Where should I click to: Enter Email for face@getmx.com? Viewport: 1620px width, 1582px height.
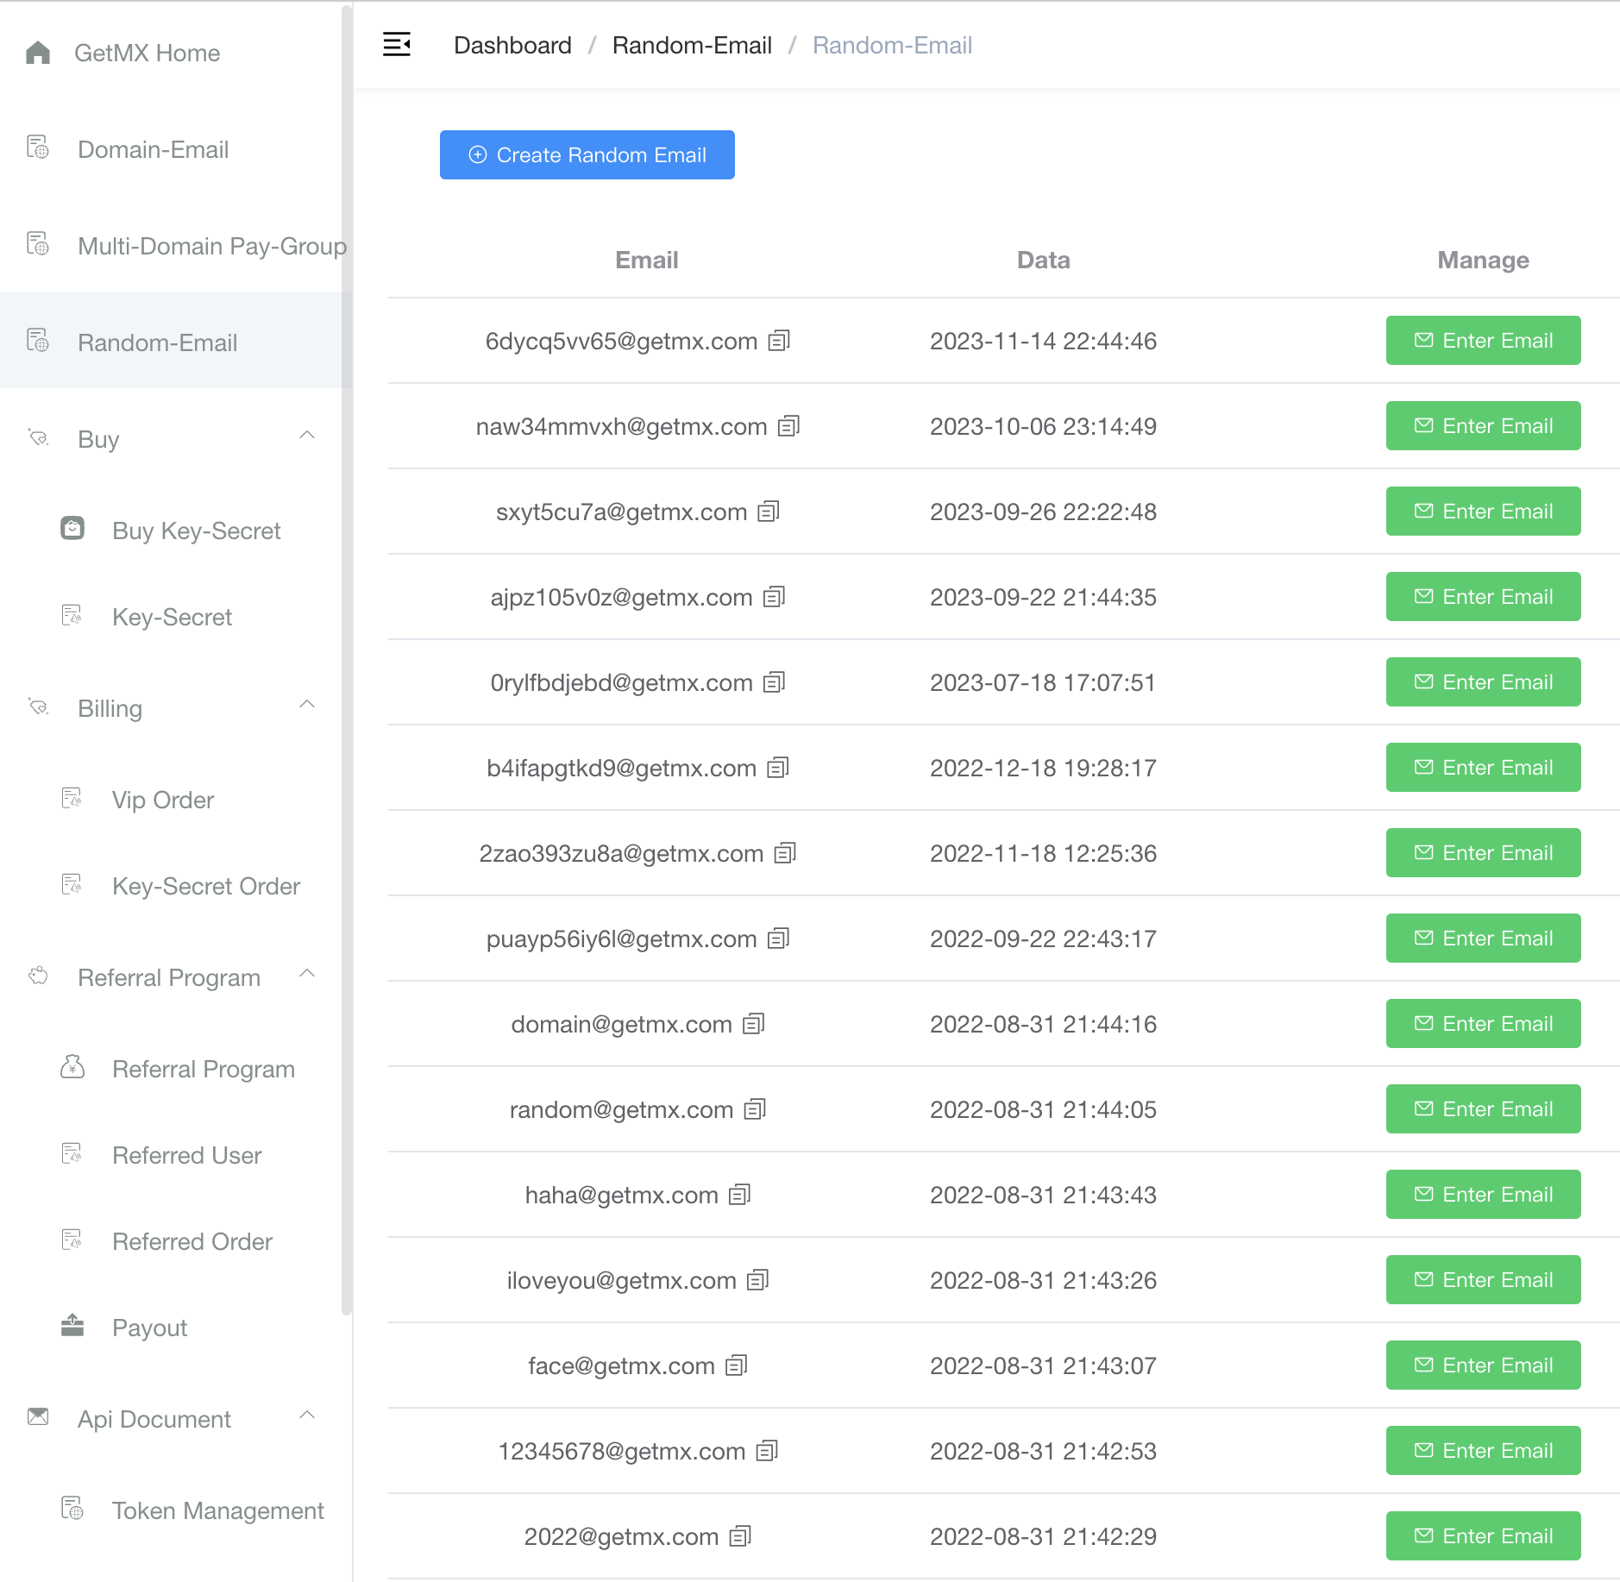(x=1484, y=1365)
